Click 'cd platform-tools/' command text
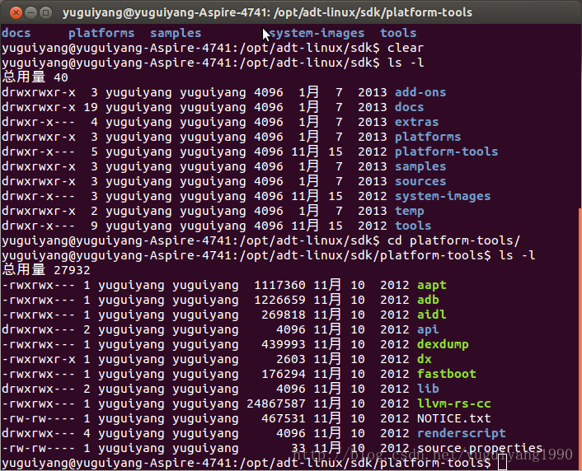 pyautogui.click(x=453, y=240)
